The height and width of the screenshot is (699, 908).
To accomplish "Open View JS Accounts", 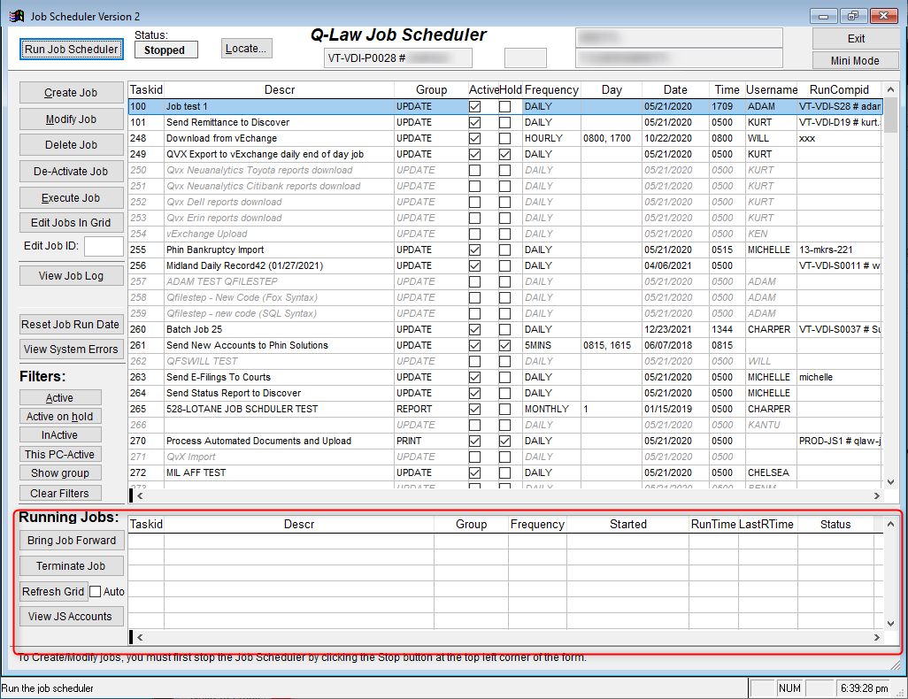I will (x=72, y=616).
